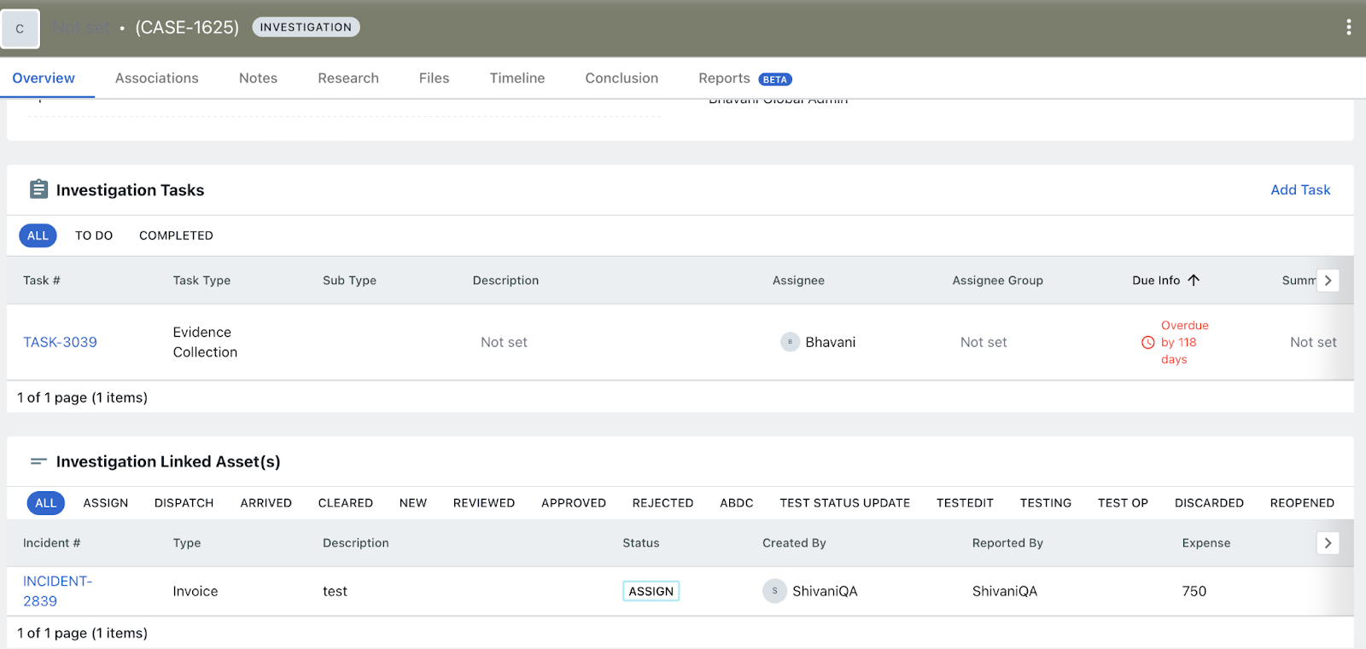The height and width of the screenshot is (649, 1366).
Task: Click the Evidence Collection task type cell
Action: tap(205, 342)
